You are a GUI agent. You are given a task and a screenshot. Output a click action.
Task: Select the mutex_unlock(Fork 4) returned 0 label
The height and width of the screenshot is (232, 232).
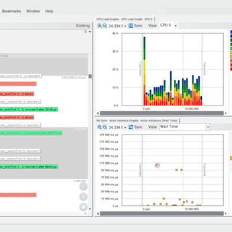20,159
